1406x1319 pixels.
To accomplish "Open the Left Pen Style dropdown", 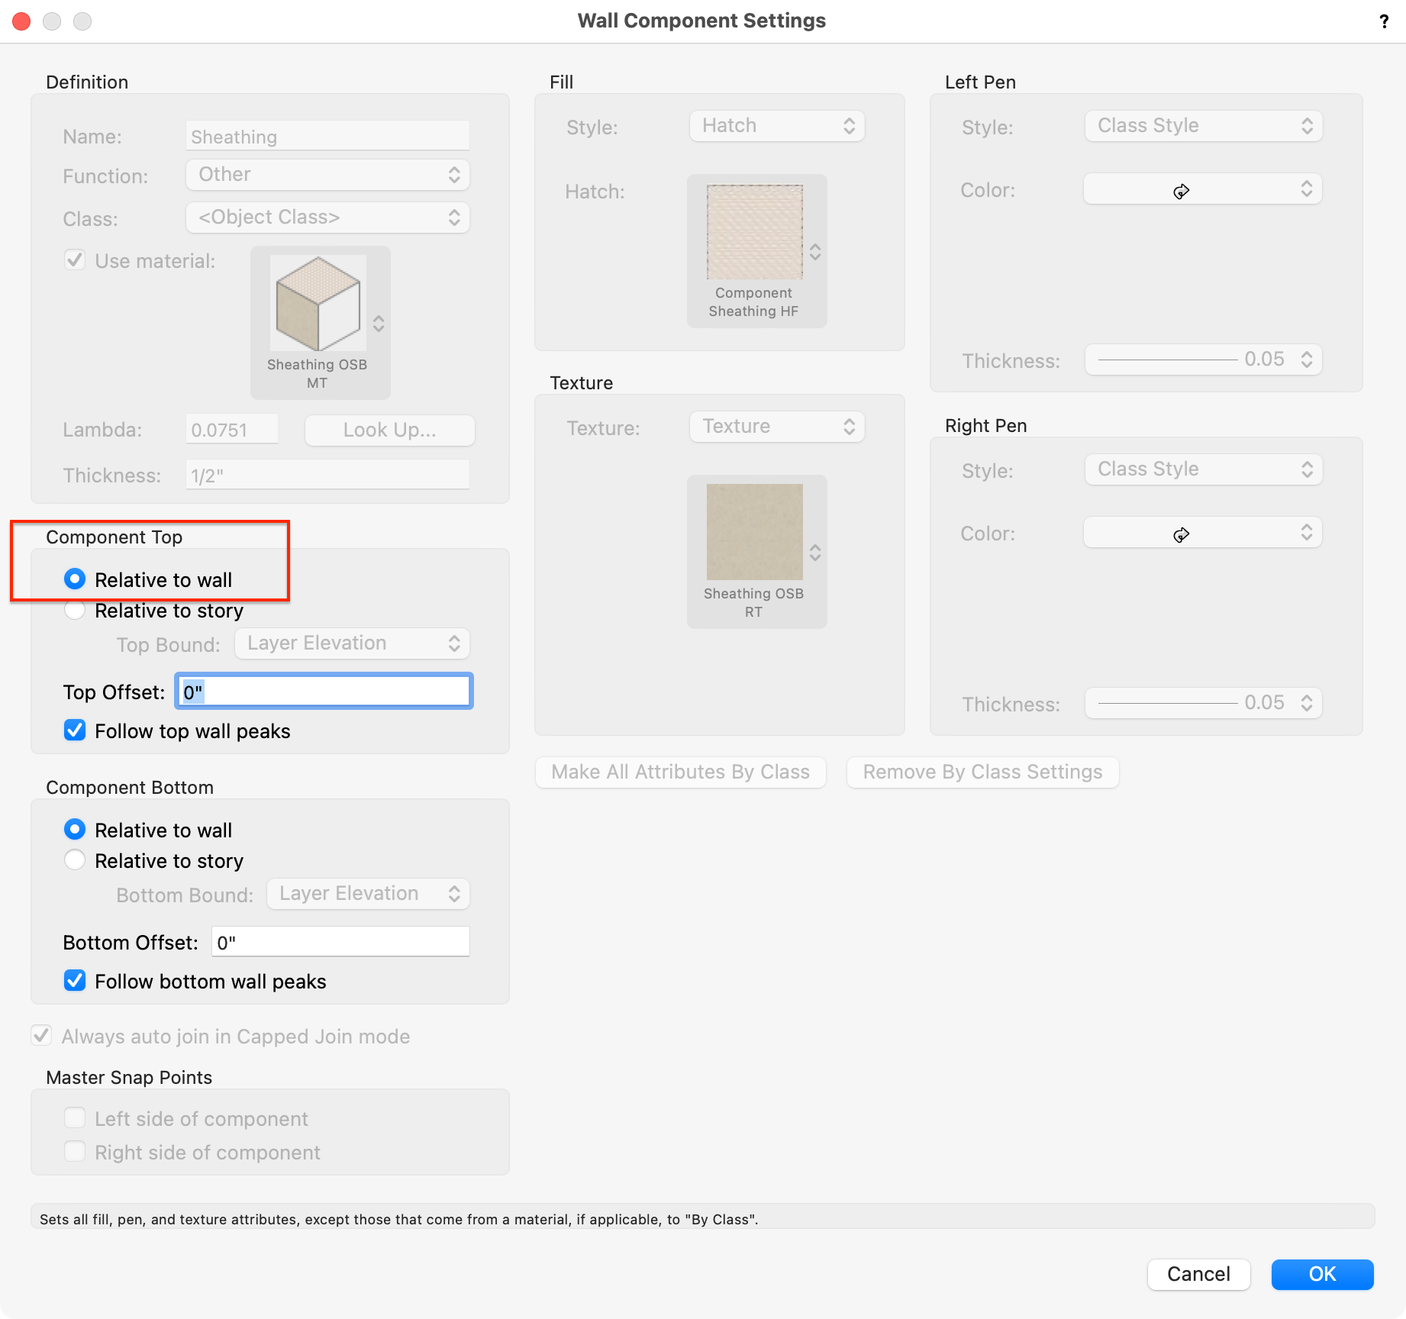I will [x=1203, y=126].
